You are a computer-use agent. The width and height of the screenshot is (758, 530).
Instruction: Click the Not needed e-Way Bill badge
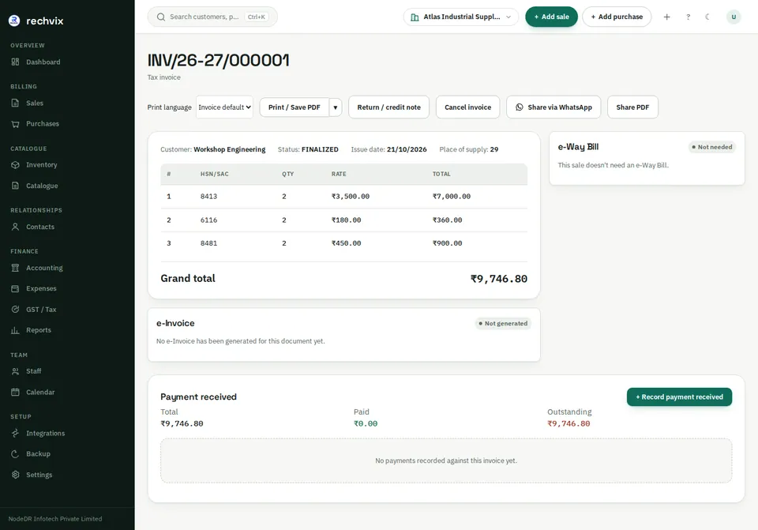click(711, 147)
